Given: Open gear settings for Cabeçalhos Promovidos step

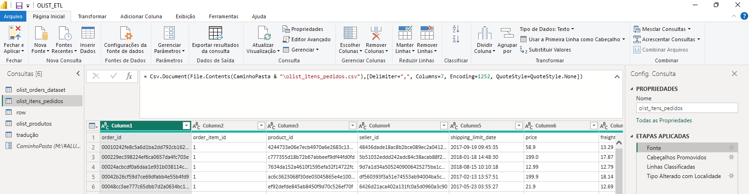Looking at the screenshot, I should click(x=731, y=157).
